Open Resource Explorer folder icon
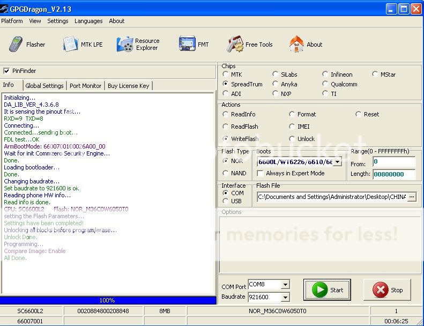424x326 pixels. [125, 44]
